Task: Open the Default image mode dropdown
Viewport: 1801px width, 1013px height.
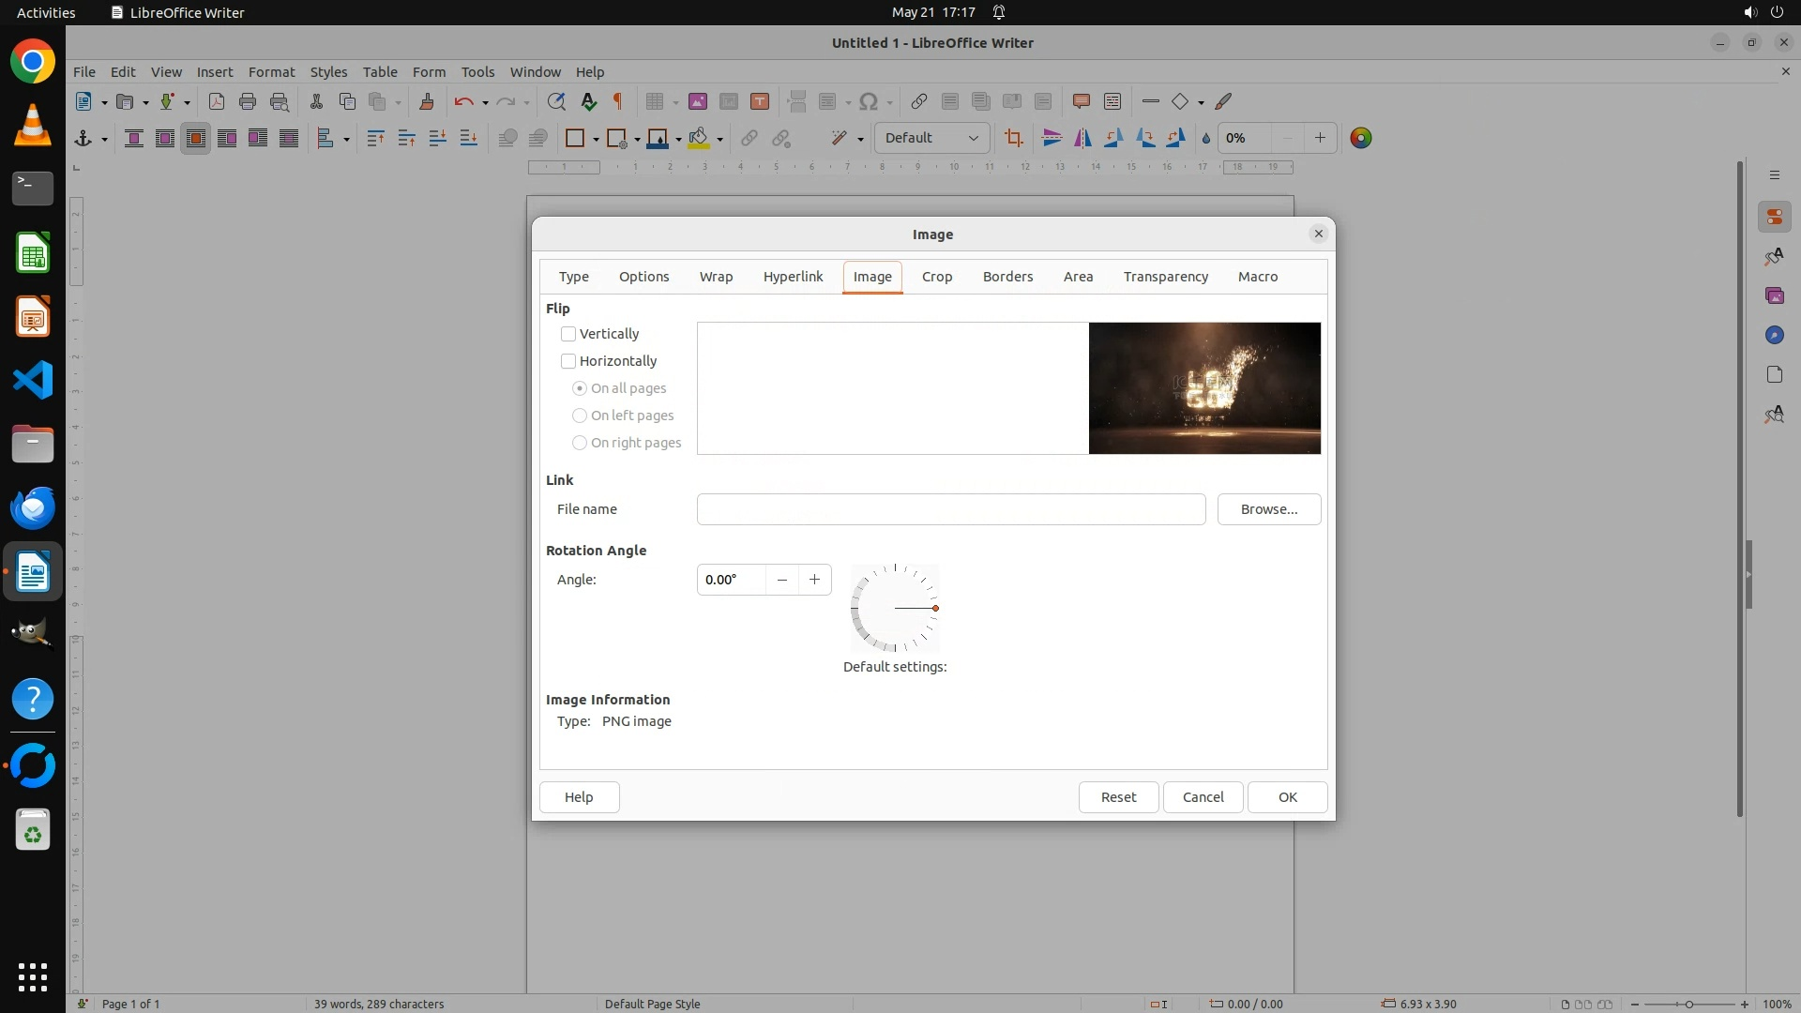Action: [931, 139]
